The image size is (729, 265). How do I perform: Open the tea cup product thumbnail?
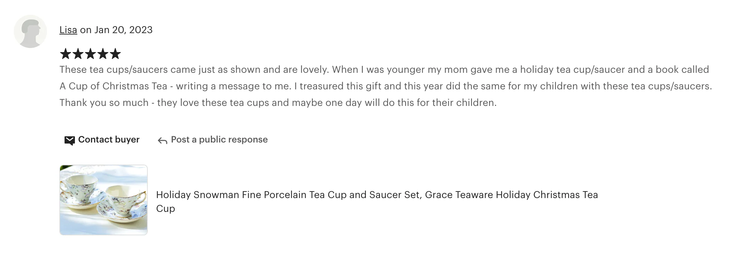pos(104,200)
